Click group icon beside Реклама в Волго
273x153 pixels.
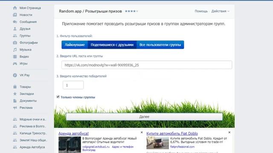pos(15,126)
